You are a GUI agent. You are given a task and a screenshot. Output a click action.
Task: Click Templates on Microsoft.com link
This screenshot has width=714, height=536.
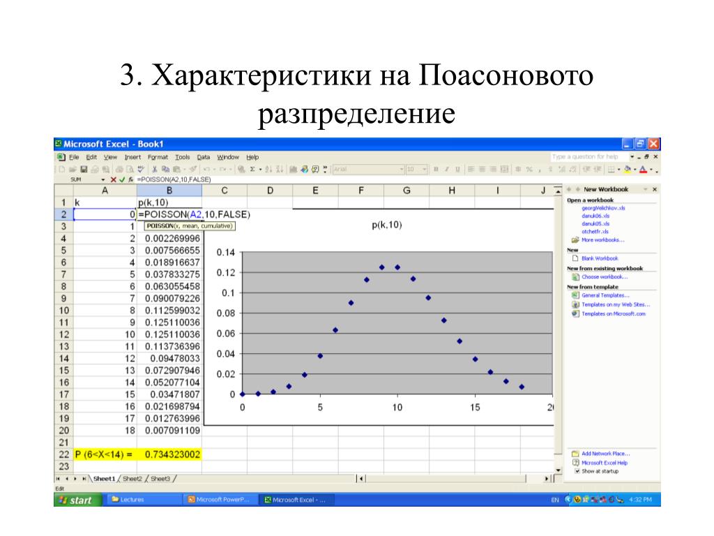614,313
